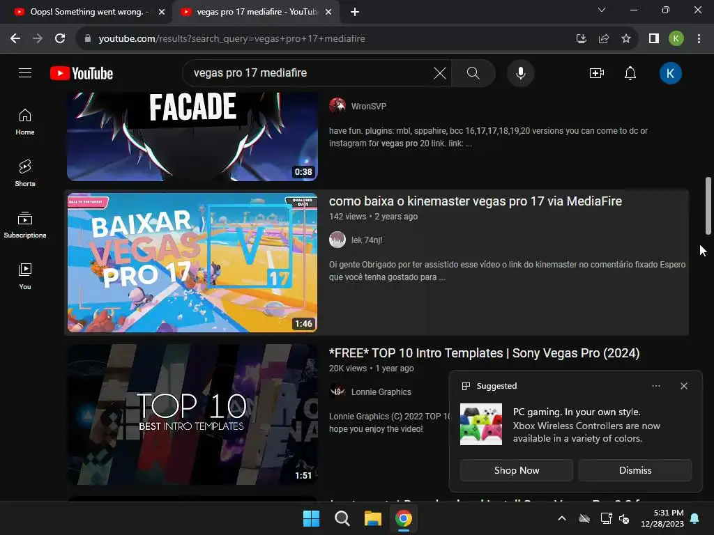Viewport: 714px width, 535px height.
Task: Open the Chrome profile K button
Action: (x=676, y=39)
